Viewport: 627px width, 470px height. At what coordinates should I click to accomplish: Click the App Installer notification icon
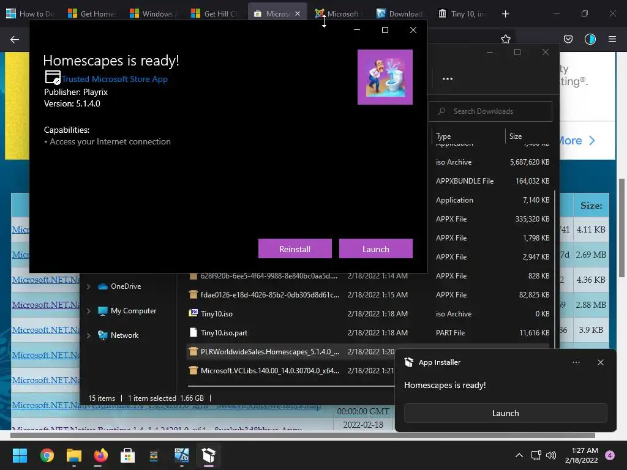pos(408,362)
